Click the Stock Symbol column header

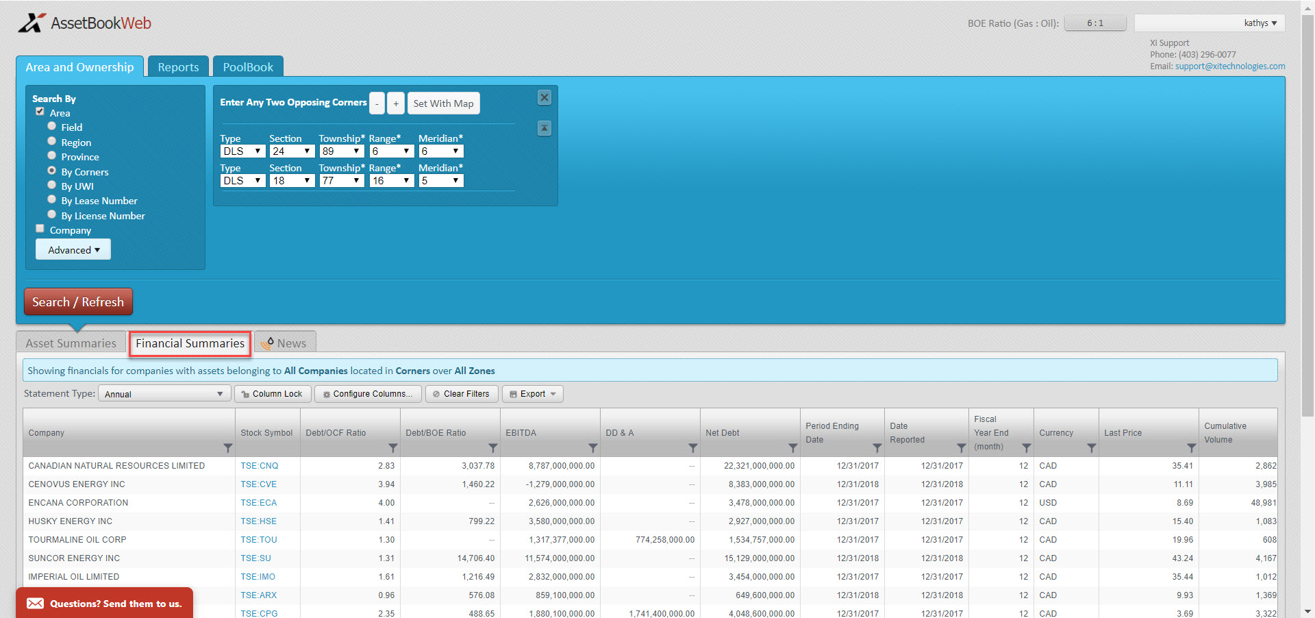click(x=268, y=433)
